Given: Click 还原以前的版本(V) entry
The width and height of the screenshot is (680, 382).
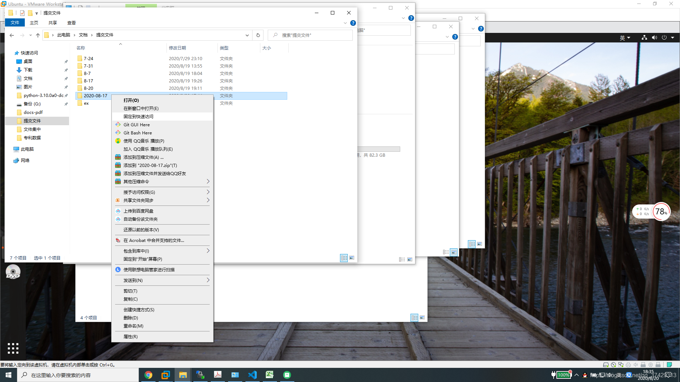Looking at the screenshot, I should pyautogui.click(x=141, y=230).
